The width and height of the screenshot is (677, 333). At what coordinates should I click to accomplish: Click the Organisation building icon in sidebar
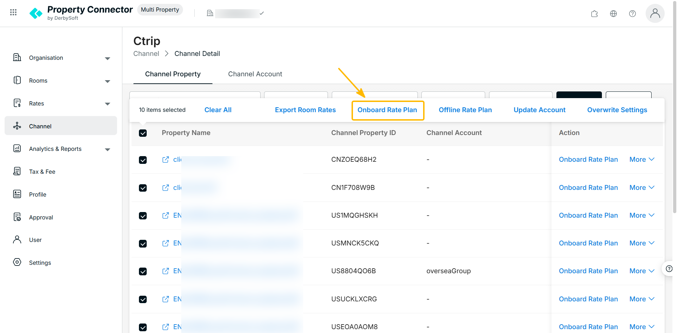[x=17, y=57]
